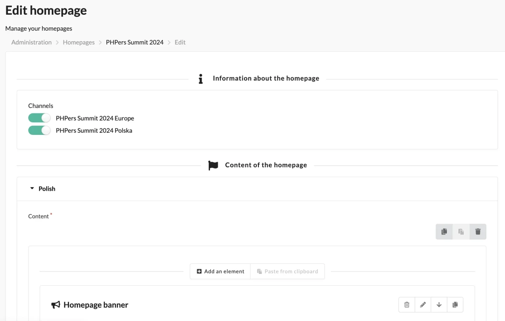
Task: Disable the PHPers Summit 2024 Europe channel
Action: 39,118
